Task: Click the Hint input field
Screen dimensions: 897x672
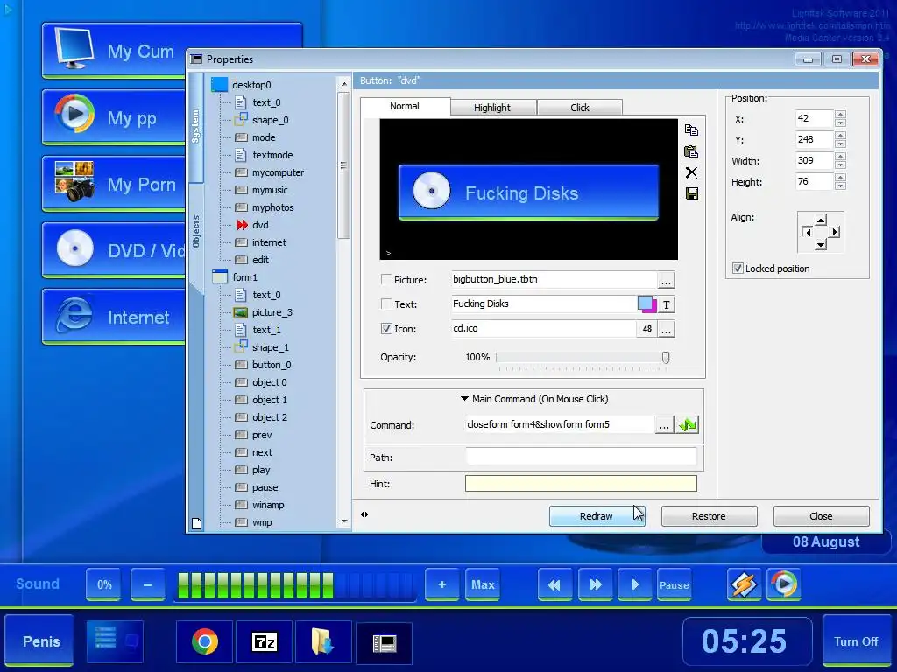Action: [581, 483]
